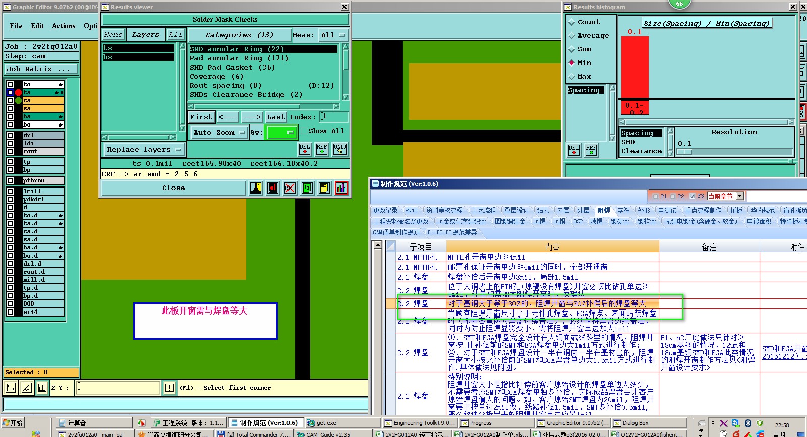Image resolution: width=807 pixels, height=437 pixels.
Task: Toggle the P3 checkbox in 制作规范
Action: click(692, 196)
